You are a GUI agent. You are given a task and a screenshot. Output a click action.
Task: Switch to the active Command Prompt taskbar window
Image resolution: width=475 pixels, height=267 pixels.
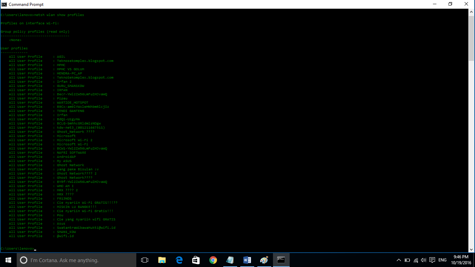(x=281, y=260)
